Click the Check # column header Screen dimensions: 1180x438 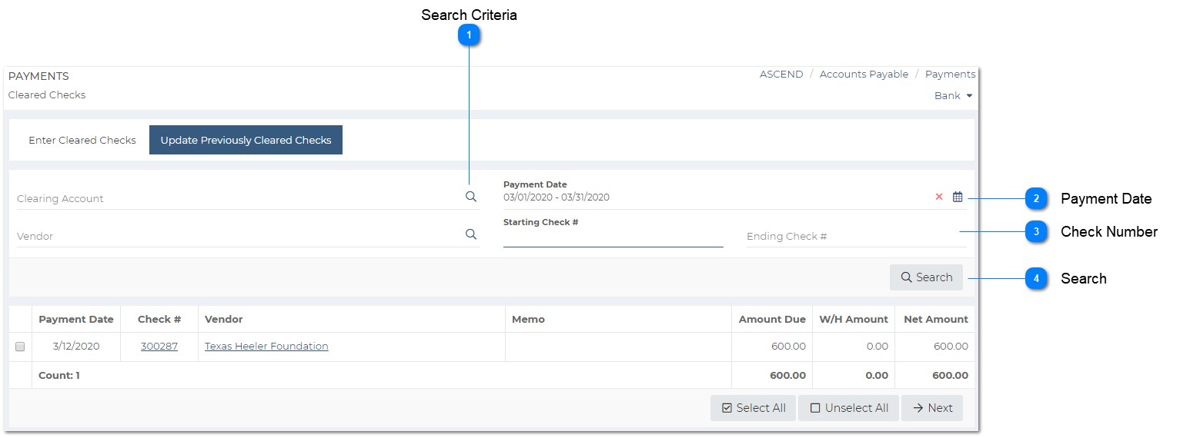click(x=159, y=319)
